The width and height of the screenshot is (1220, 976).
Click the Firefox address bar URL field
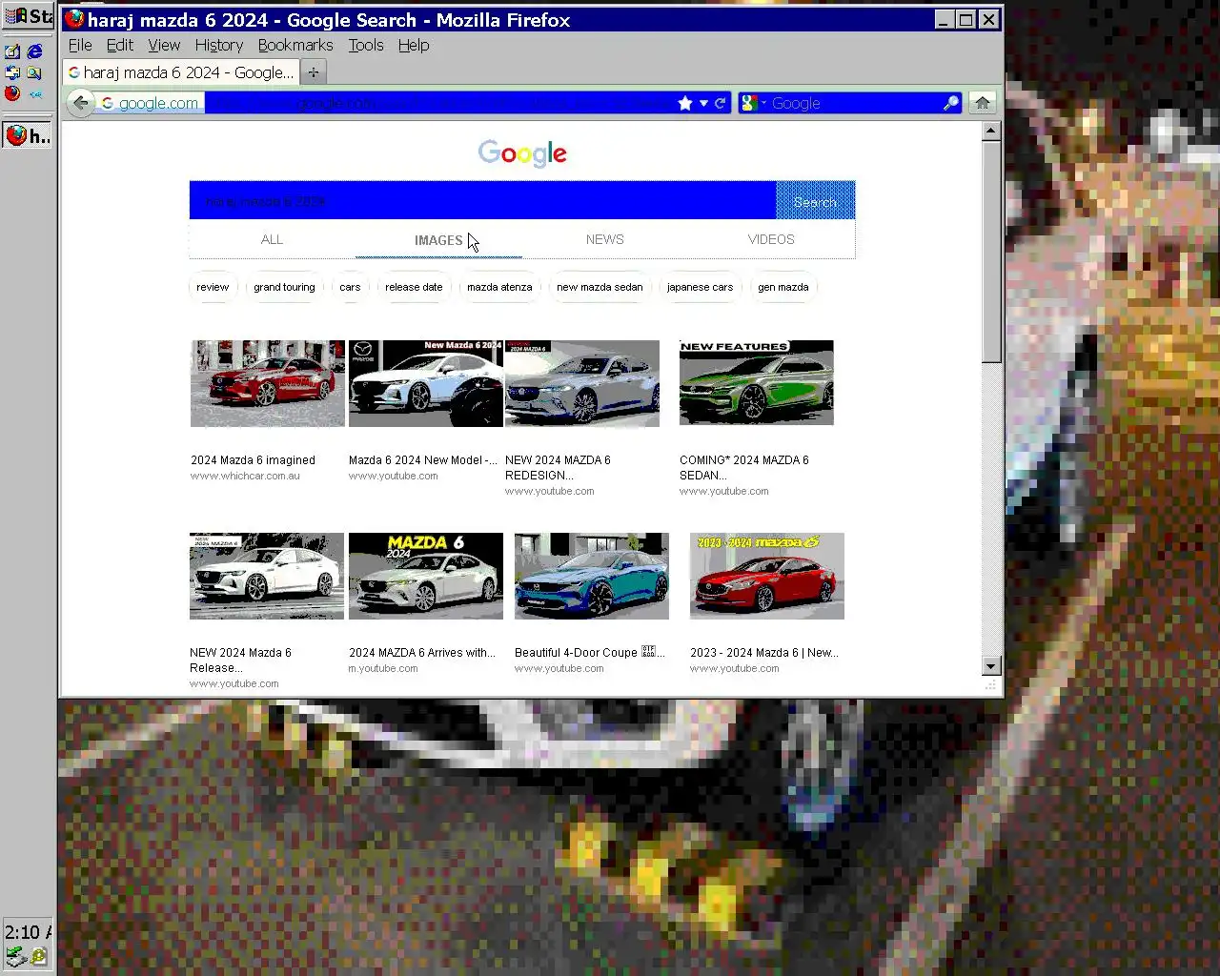[438, 103]
